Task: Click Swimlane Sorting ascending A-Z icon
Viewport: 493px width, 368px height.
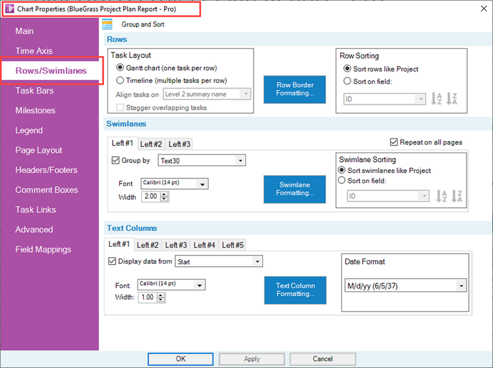Action: coord(441,196)
